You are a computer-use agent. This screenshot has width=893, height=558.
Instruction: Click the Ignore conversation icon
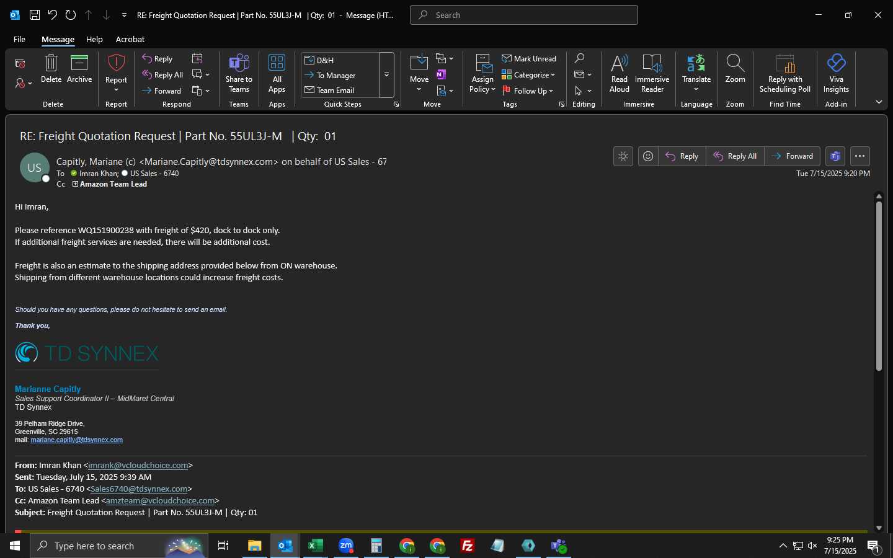click(20, 63)
